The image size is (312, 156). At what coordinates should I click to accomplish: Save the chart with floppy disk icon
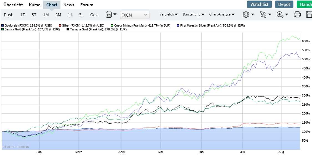point(309,15)
